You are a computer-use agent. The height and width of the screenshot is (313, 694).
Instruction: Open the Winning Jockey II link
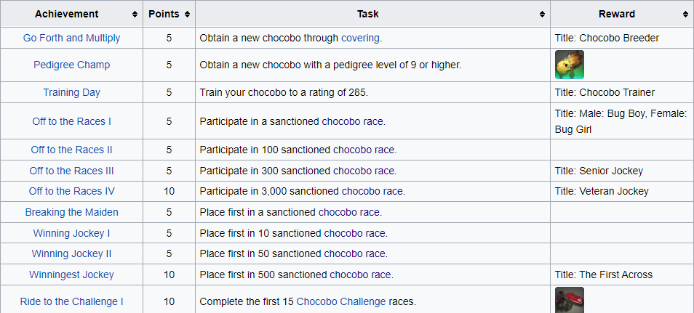pyautogui.click(x=72, y=253)
